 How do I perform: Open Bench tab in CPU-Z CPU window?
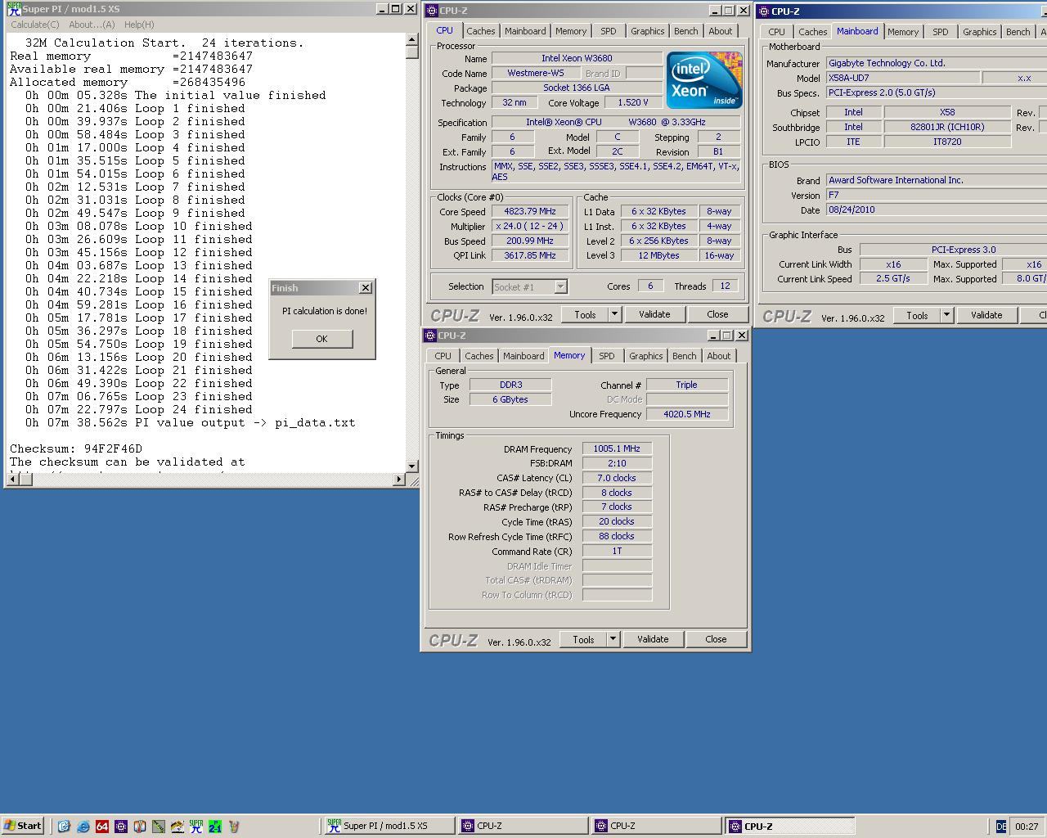pos(686,31)
